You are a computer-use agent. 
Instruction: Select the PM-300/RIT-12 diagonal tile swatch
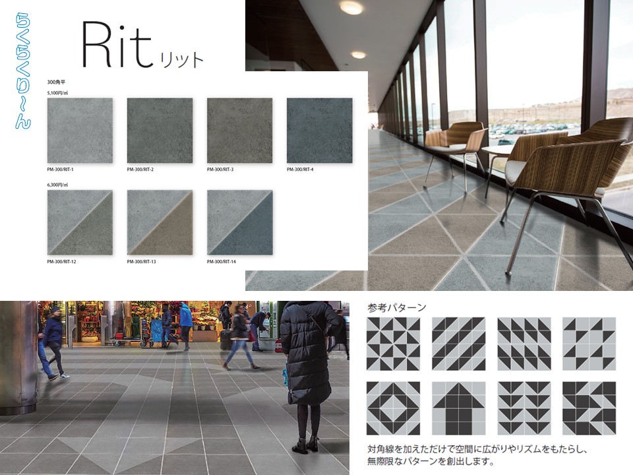80,223
